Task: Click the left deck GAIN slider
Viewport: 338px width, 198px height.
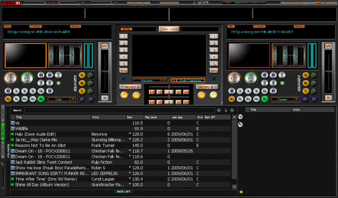Action: (67, 55)
